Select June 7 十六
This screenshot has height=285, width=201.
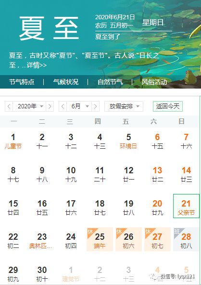click(x=186, y=142)
